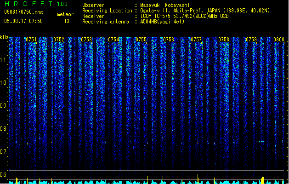Image resolution: width=289 pixels, height=184 pixels.
Task: Click the HROFFT 1.0.0 title text
Action: coord(36,4)
